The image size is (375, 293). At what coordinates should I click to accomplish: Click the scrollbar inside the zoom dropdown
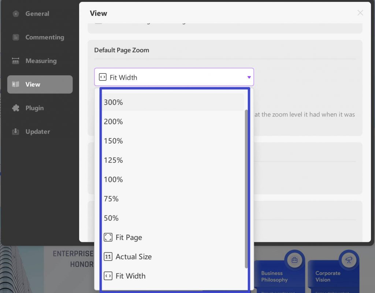pyautogui.click(x=246, y=183)
